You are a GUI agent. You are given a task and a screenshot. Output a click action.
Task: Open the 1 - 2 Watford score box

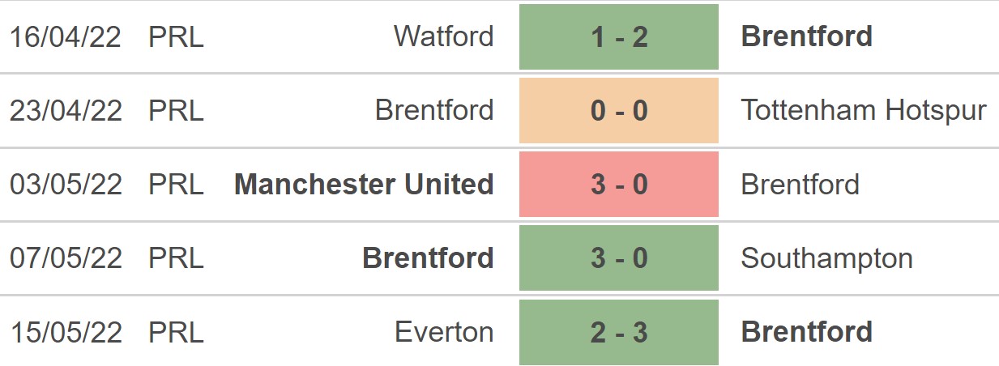click(x=619, y=37)
